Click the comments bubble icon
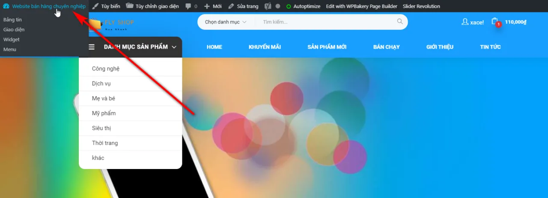Viewport: 548px width, 198px height. point(188,6)
